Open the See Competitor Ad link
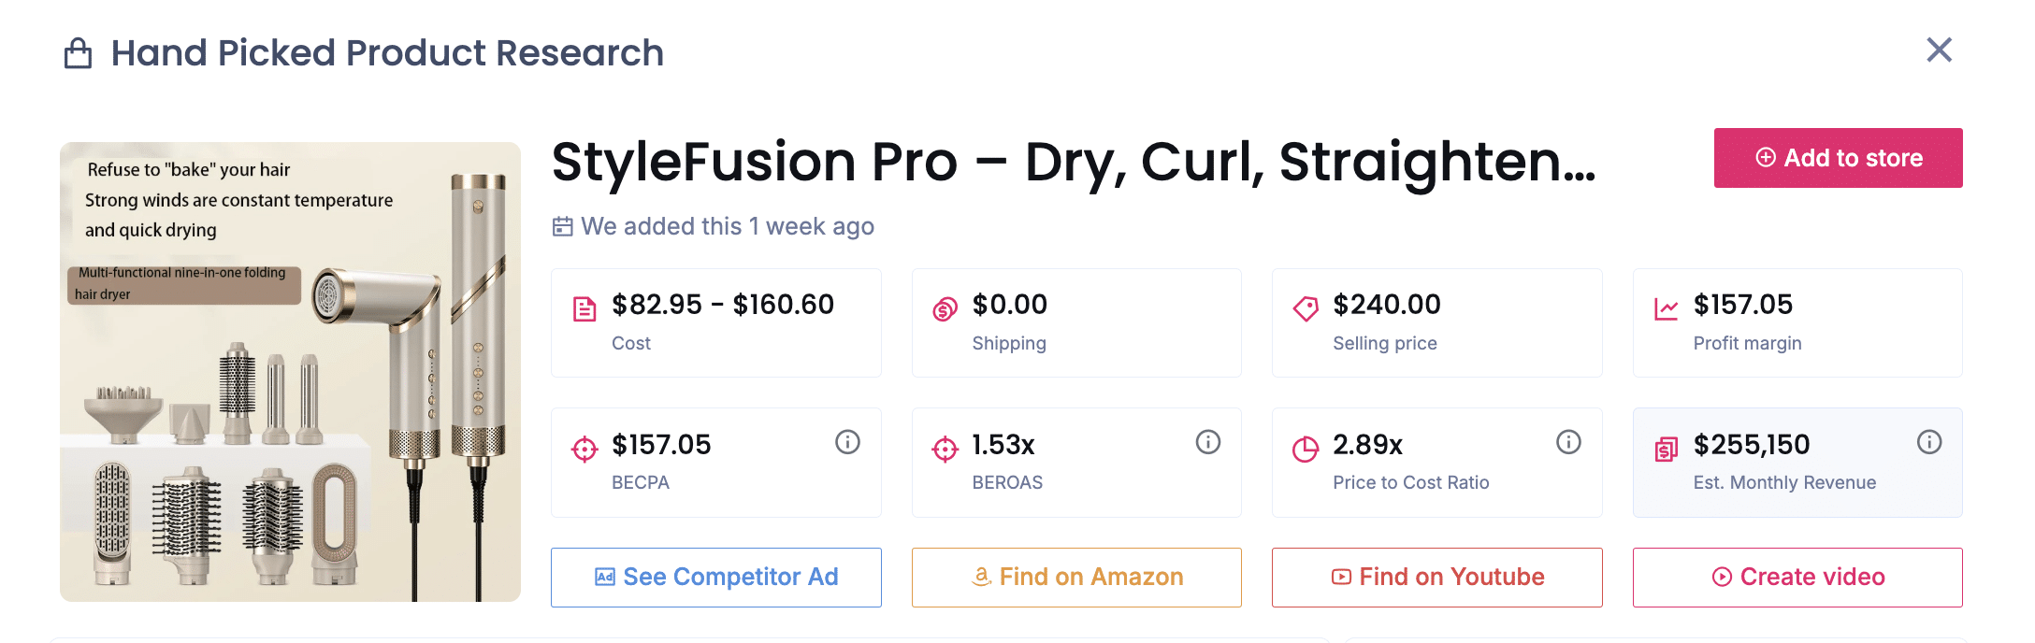 (x=715, y=577)
